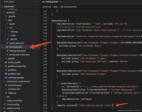This screenshot has height=112, width=142.
Task: Click the 'dependencies {' line
Action: coord(60,21)
